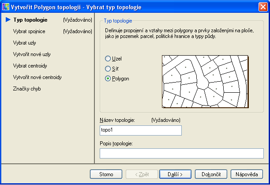Open the Typ topologie wizard step
Viewport: 270px width, 185px height.
30,20
